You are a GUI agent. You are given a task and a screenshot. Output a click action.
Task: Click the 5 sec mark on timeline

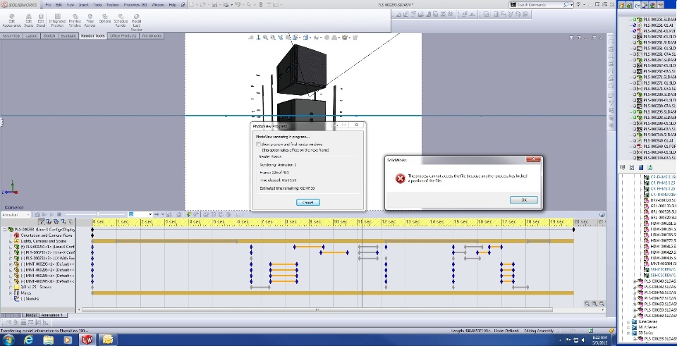[219, 222]
